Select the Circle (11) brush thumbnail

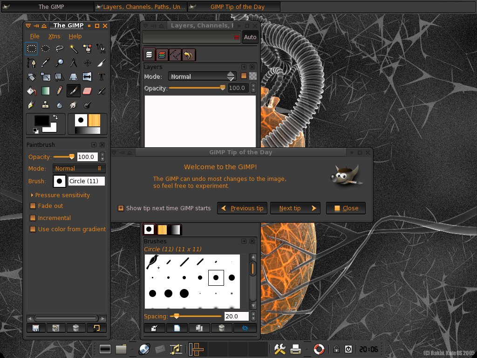(216, 278)
